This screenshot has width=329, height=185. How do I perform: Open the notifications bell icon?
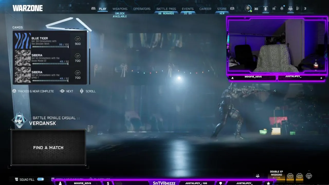pyautogui.click(x=282, y=8)
